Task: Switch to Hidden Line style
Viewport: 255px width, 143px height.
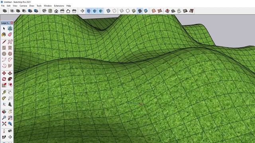Action: click(x=127, y=11)
